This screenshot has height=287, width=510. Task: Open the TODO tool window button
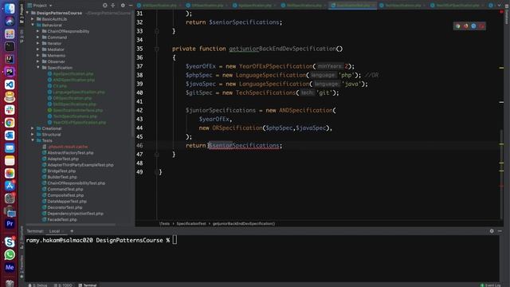[64, 285]
